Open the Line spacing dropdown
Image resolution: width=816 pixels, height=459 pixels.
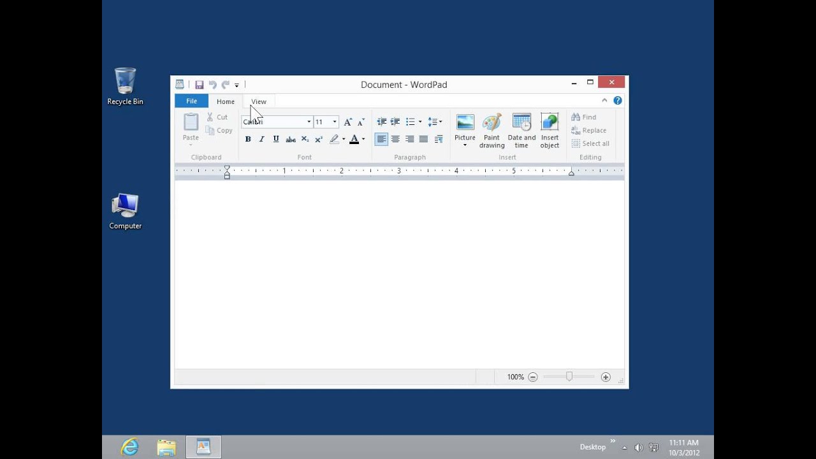435,122
